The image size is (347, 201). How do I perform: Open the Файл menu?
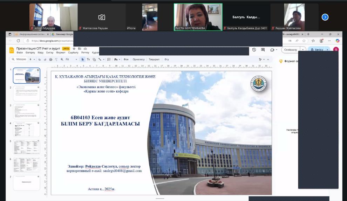pos(20,53)
